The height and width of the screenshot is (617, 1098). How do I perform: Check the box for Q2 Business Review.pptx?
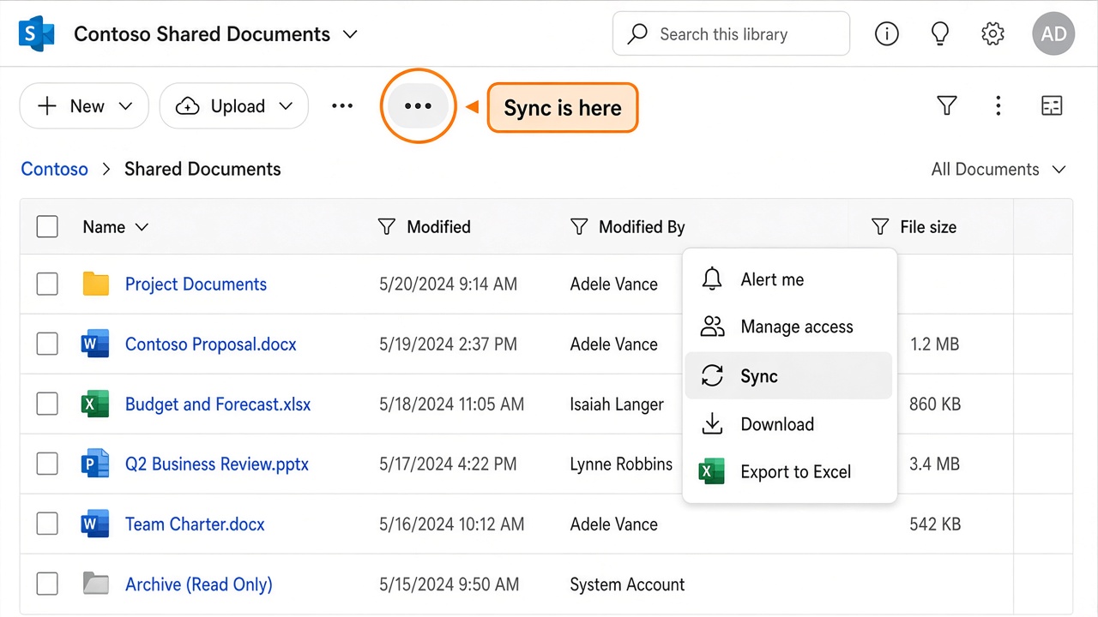tap(47, 464)
